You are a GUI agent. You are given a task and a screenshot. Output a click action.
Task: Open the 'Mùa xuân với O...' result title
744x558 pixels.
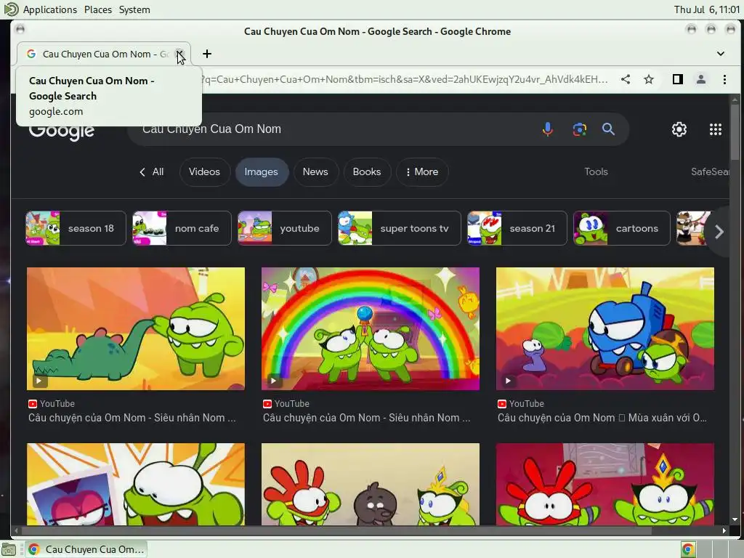click(602, 418)
